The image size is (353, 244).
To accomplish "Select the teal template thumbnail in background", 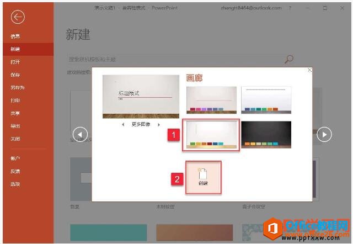I will pos(109,232).
